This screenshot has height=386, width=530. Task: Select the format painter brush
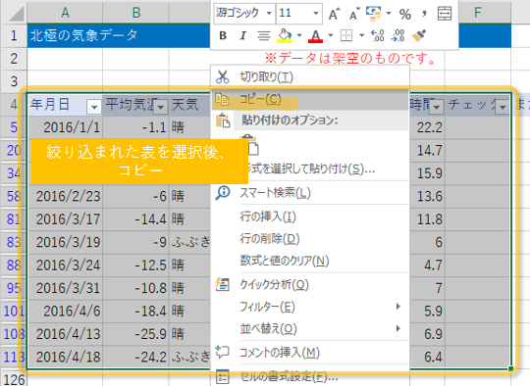tap(418, 35)
